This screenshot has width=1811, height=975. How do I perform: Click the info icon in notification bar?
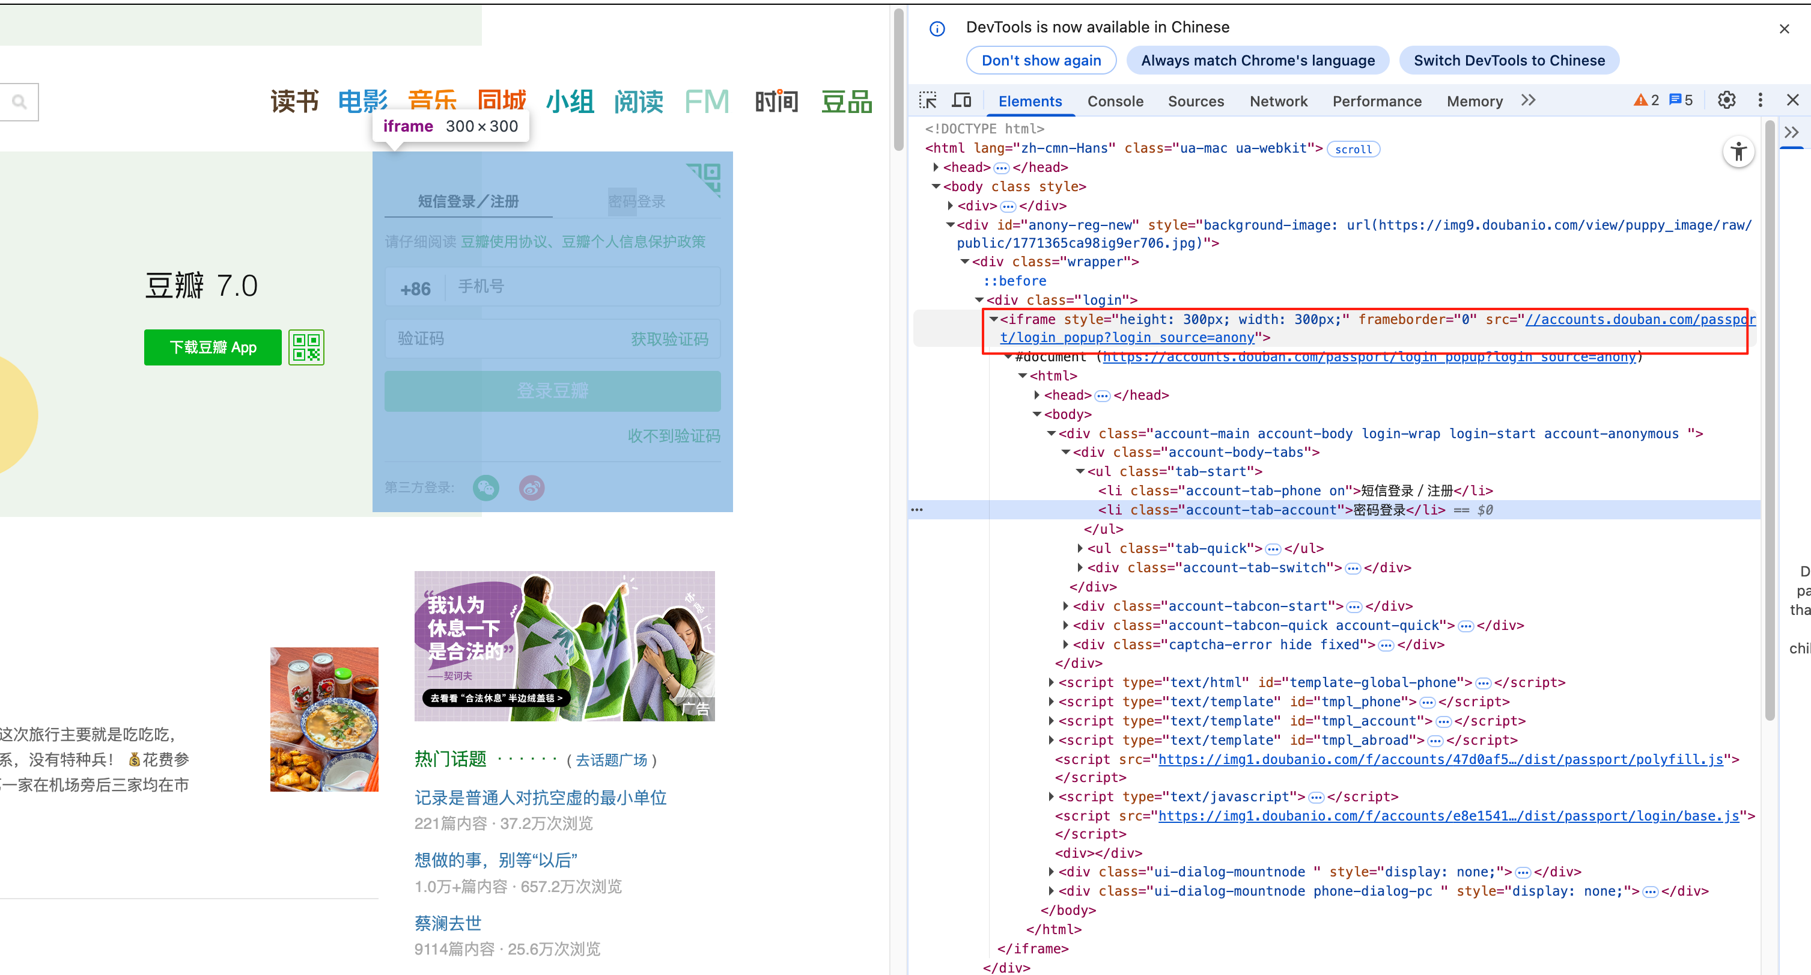click(x=937, y=29)
